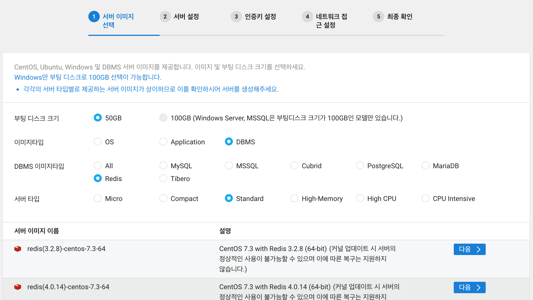533x300 pixels.
Task: Select the 100GB boot disk option
Action: (x=163, y=118)
